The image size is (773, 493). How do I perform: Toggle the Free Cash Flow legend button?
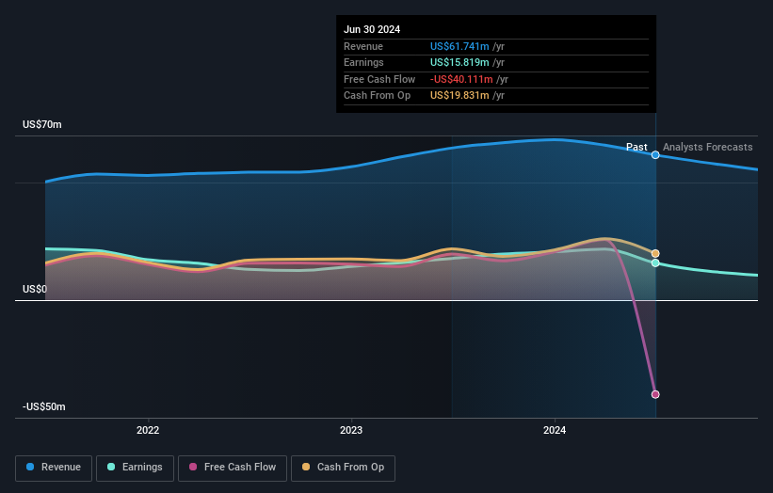tap(233, 468)
